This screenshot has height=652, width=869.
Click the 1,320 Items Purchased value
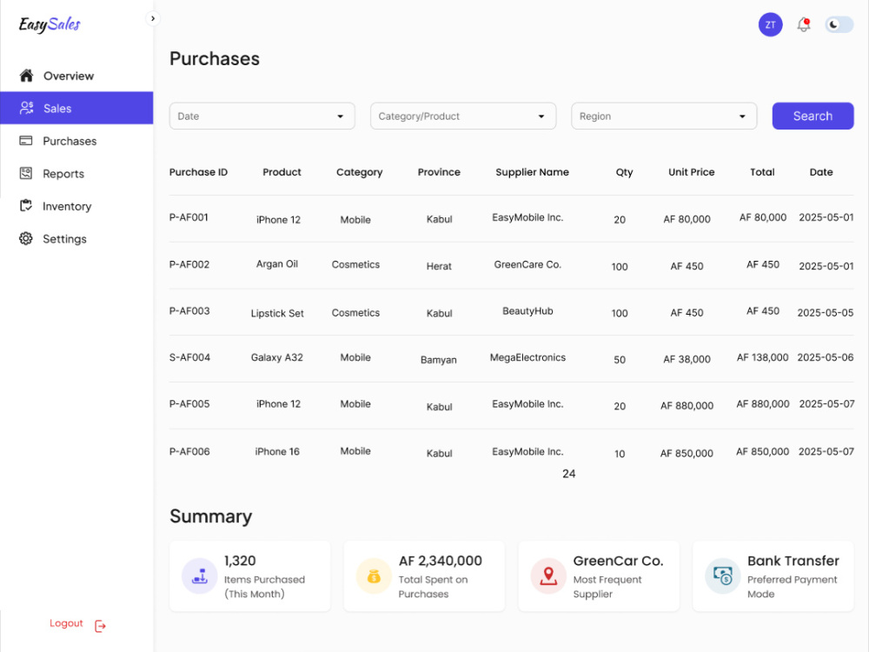(x=240, y=561)
